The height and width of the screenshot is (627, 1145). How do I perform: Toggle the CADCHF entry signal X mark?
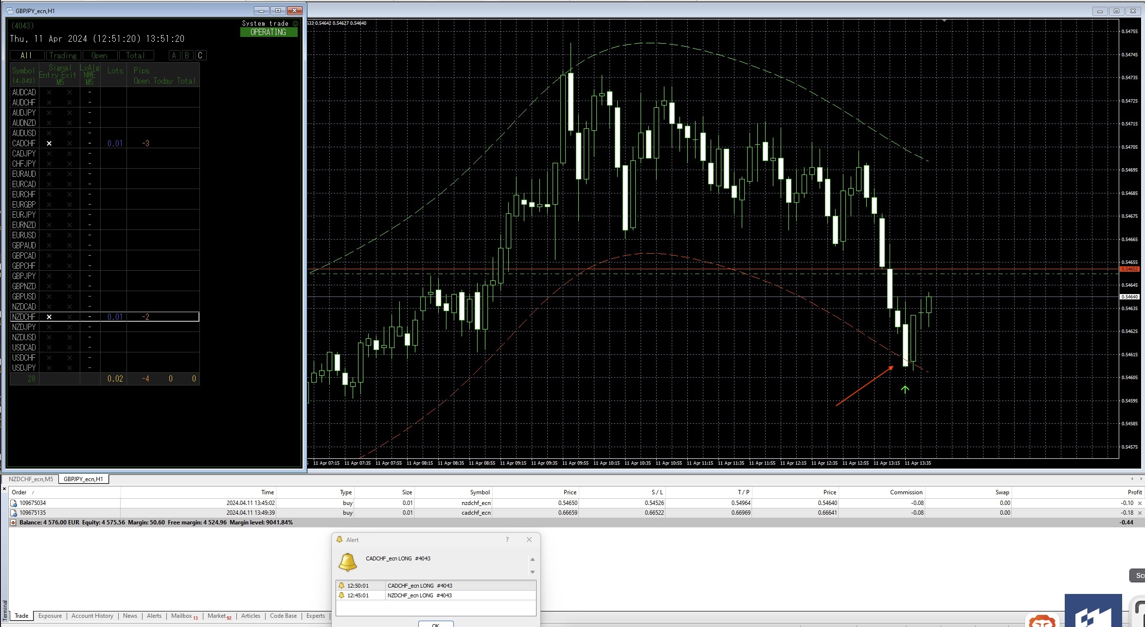[49, 143]
